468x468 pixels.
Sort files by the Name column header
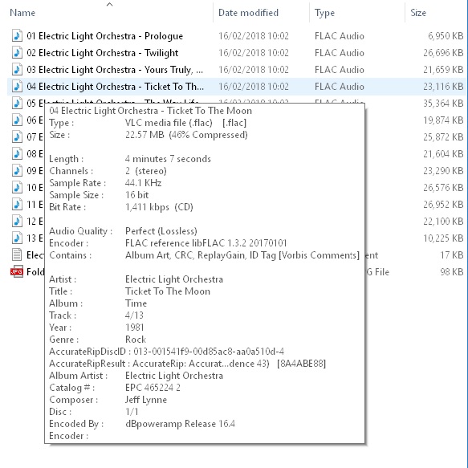(x=22, y=13)
